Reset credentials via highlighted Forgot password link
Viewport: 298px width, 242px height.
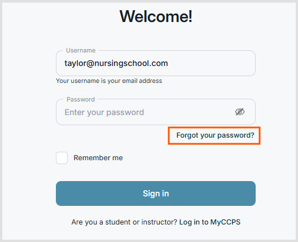pyautogui.click(x=215, y=135)
